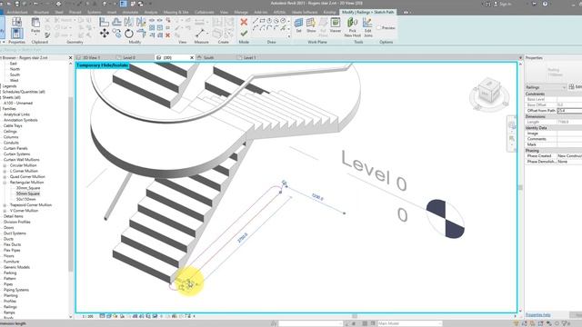Close the Project Browser panel

coord(71,58)
